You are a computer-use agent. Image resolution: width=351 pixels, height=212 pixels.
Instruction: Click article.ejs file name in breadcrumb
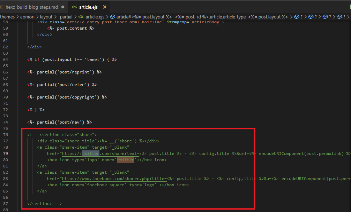tap(95, 17)
